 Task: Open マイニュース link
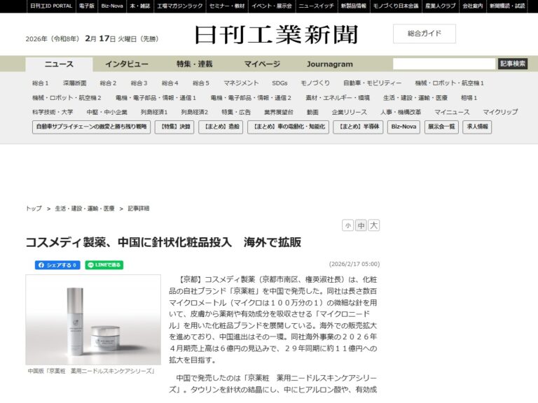pyautogui.click(x=452, y=112)
